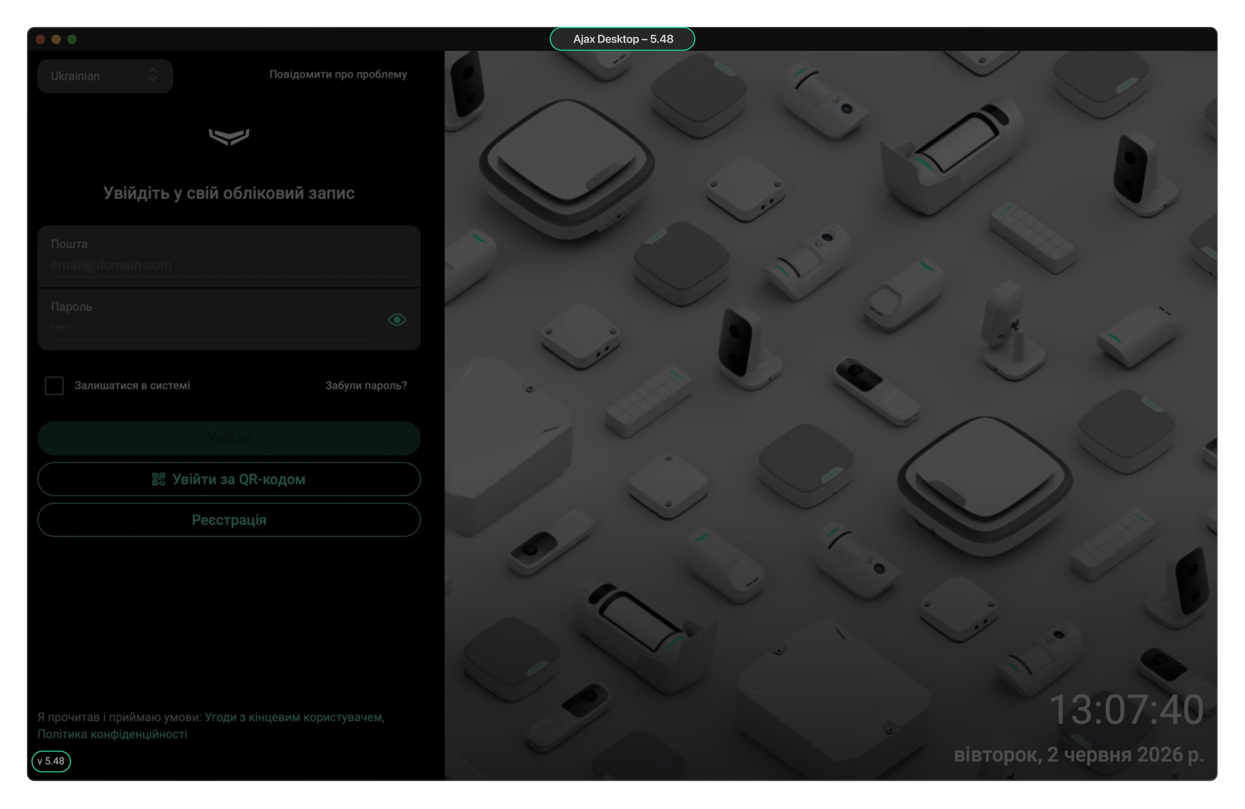Focus the Пошта email input field
Screen dimensions: 1245x809
click(229, 257)
